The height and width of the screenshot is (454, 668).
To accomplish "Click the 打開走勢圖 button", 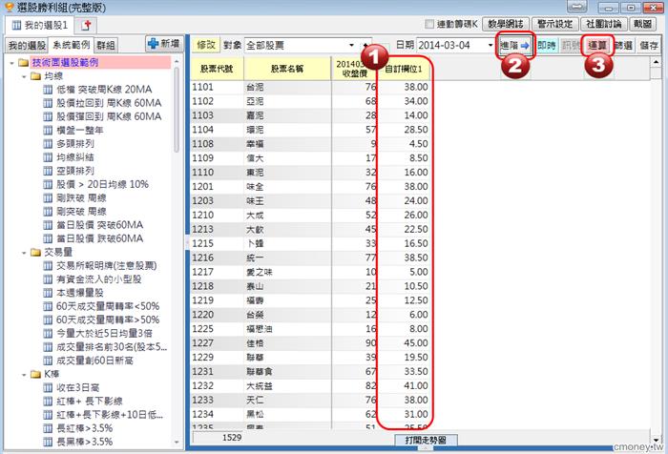I will (426, 440).
